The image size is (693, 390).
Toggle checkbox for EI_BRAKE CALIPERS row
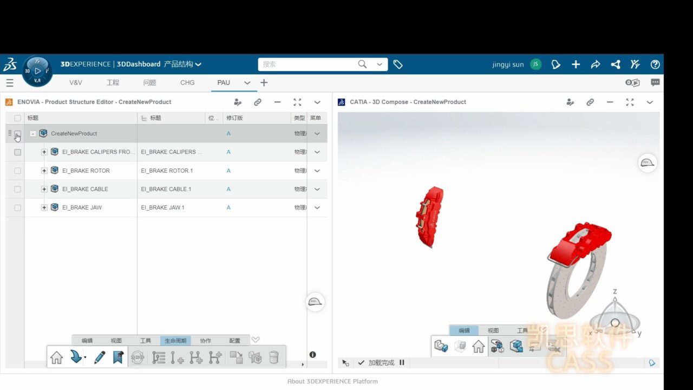pos(17,152)
